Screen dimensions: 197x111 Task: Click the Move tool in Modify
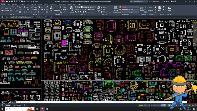point(27,7)
